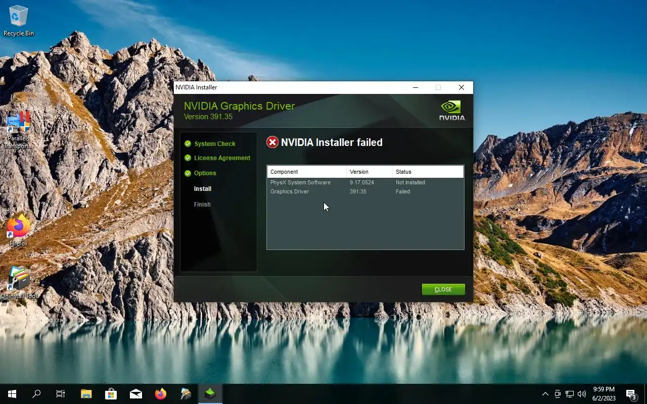Screen dimensions: 647x404
Task: Click the red error X icon
Action: [272, 142]
